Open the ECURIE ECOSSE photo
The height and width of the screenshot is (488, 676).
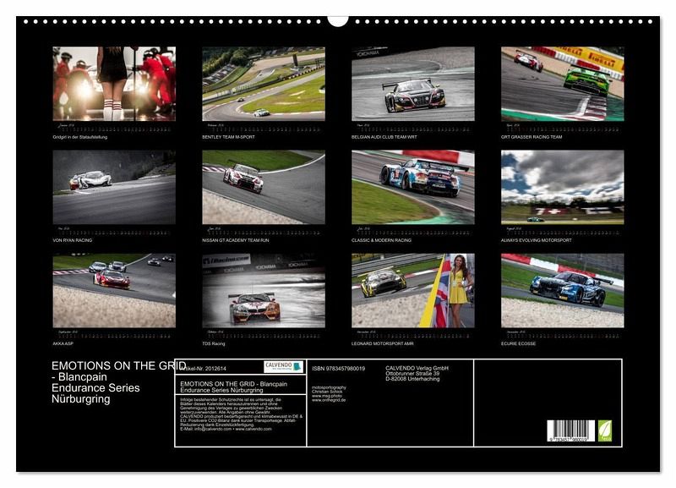coord(562,290)
